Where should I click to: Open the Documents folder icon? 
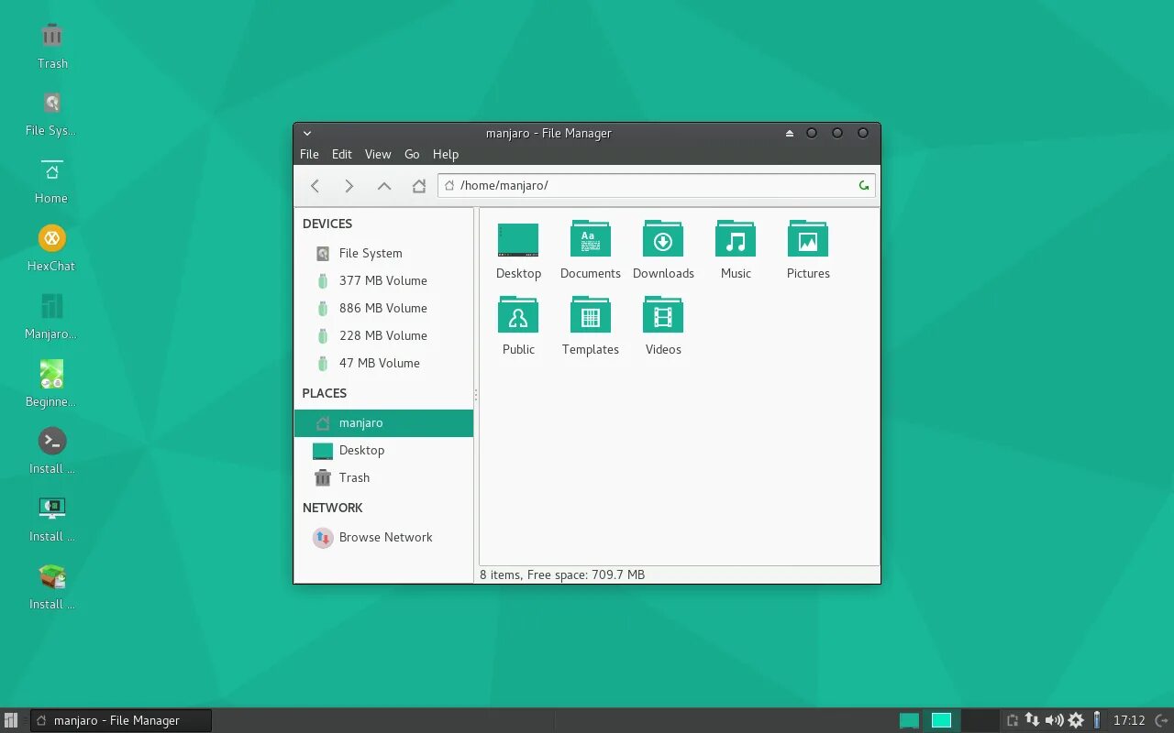(x=590, y=240)
